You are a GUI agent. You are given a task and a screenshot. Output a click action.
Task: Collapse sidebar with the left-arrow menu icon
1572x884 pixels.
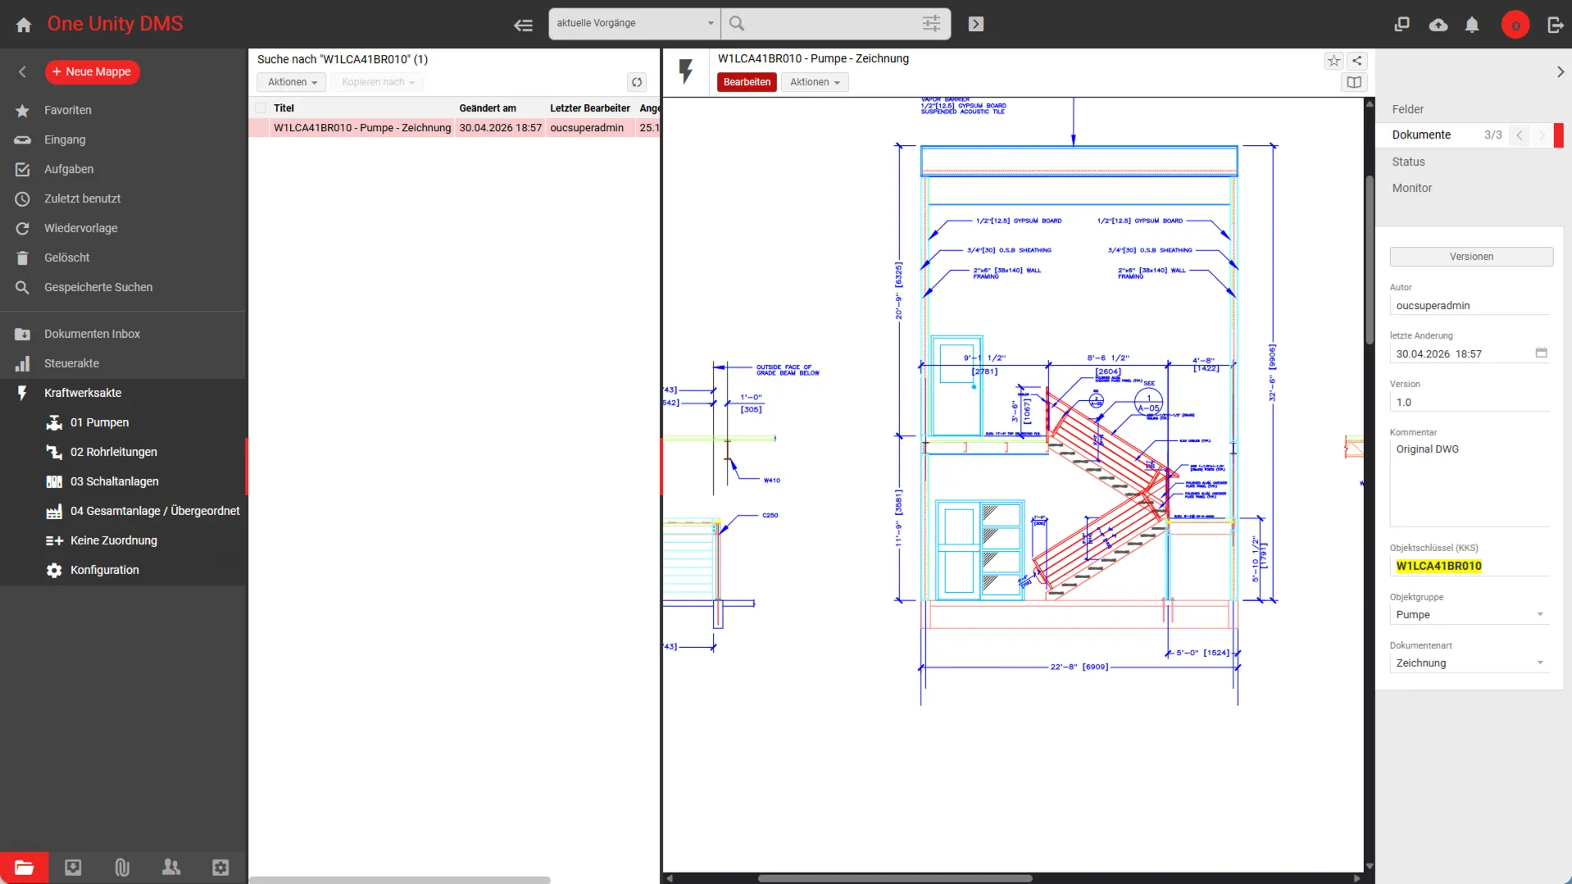pos(523,25)
